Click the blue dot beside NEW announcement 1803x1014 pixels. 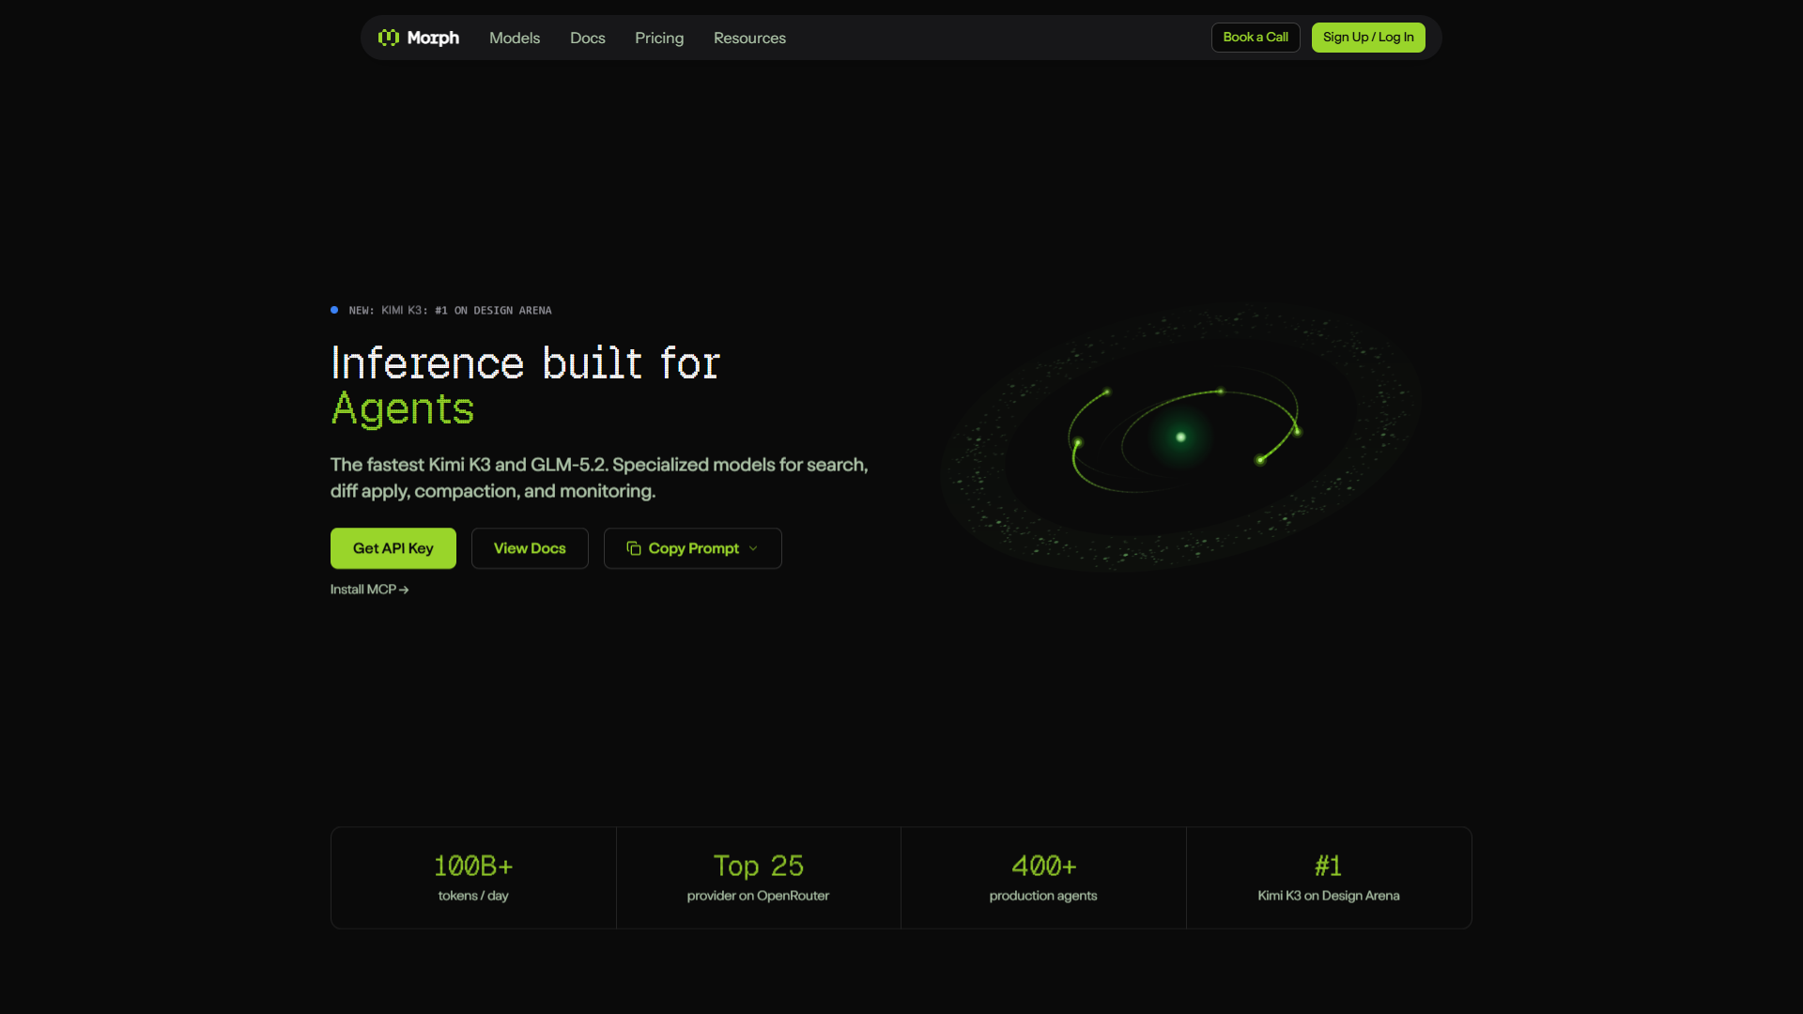334,310
